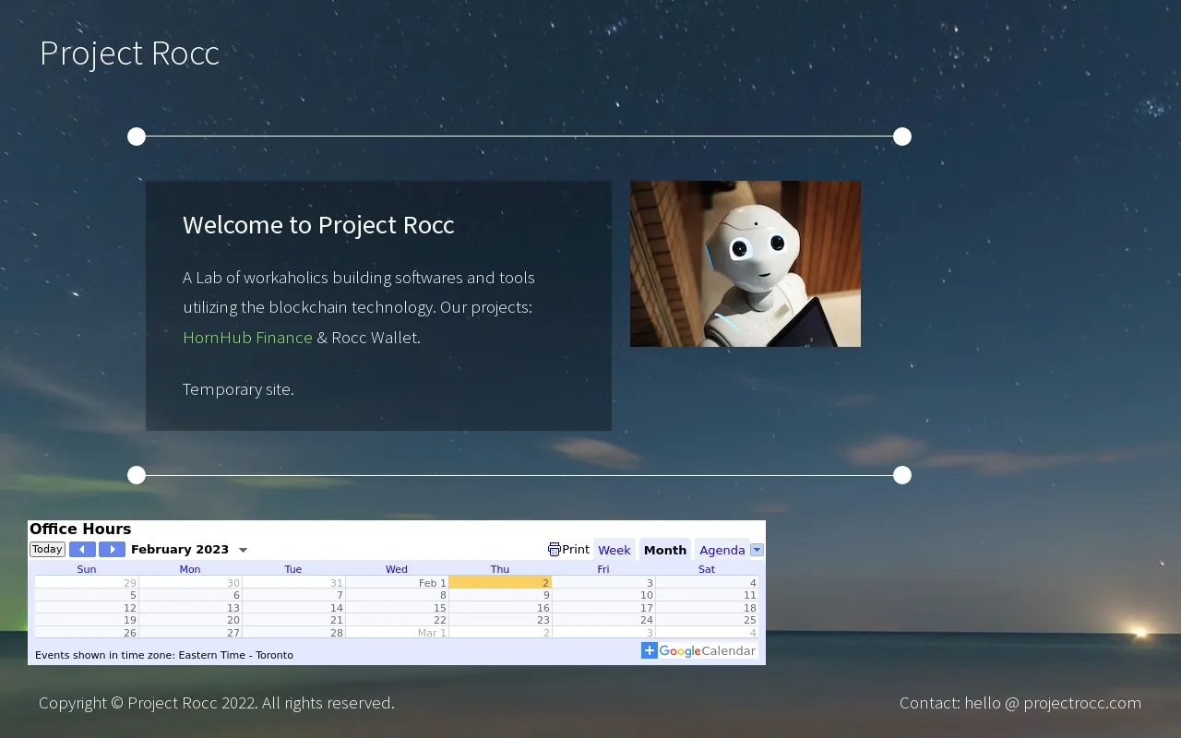1181x738 pixels.
Task: Select Mar 1 calendar cell
Action: tap(397, 633)
